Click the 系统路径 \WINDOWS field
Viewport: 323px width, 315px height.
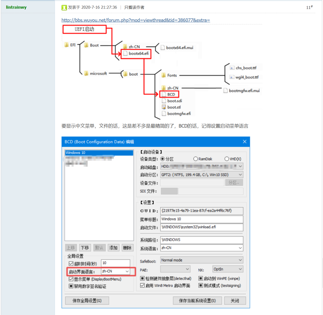(x=201, y=240)
